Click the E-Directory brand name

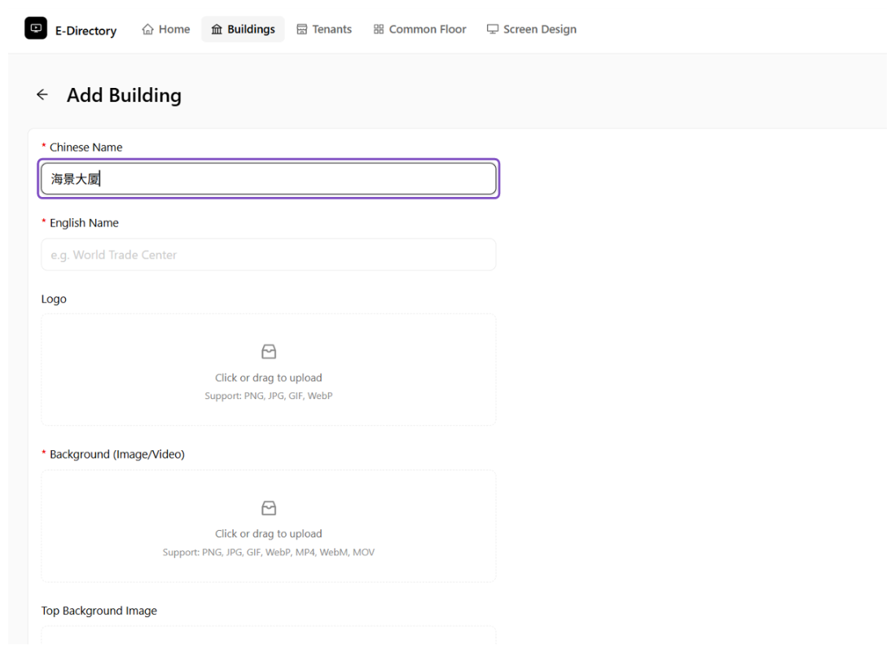click(x=86, y=31)
